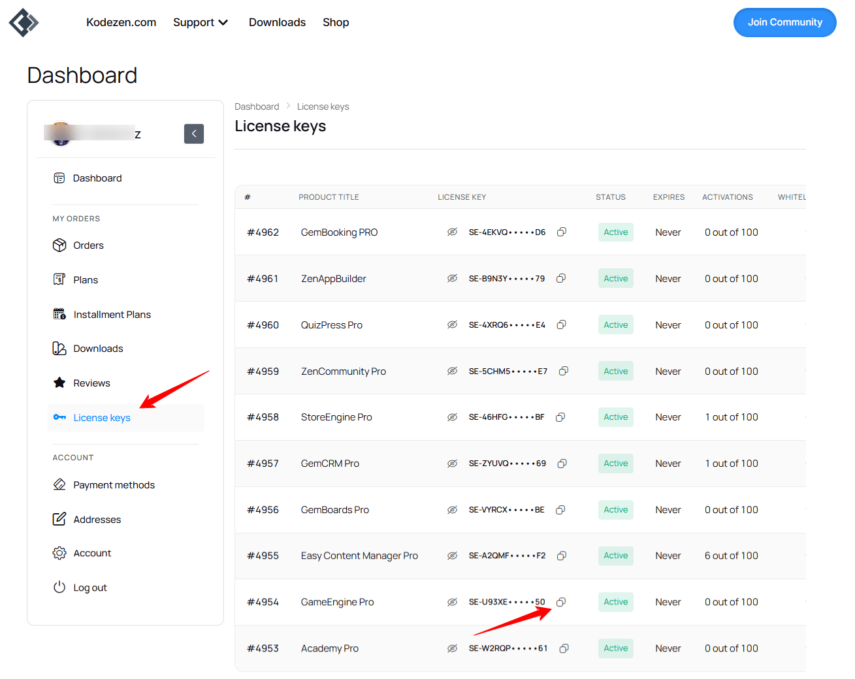
Task: Open the Downloads menu in top navigation
Action: (277, 22)
